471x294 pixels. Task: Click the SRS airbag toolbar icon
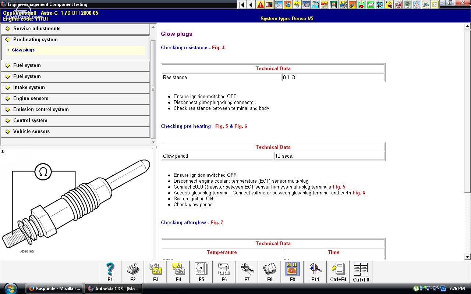point(398,5)
